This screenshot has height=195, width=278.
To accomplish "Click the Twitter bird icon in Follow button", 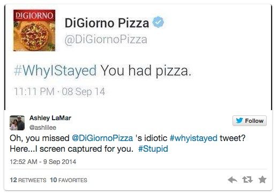I will [x=239, y=121].
